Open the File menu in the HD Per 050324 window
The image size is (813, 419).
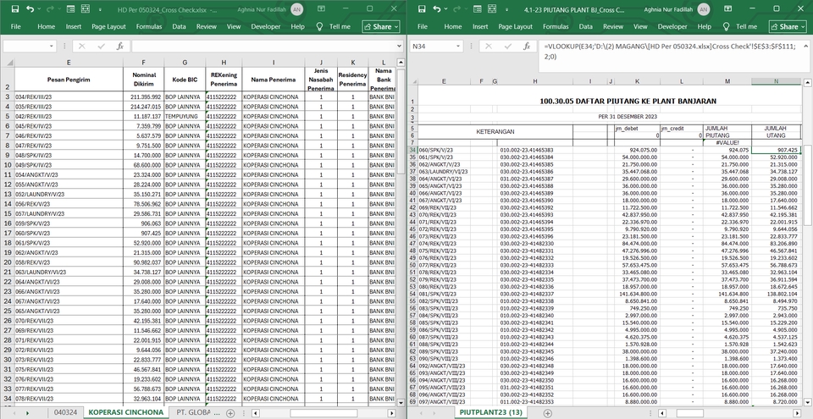coord(15,26)
